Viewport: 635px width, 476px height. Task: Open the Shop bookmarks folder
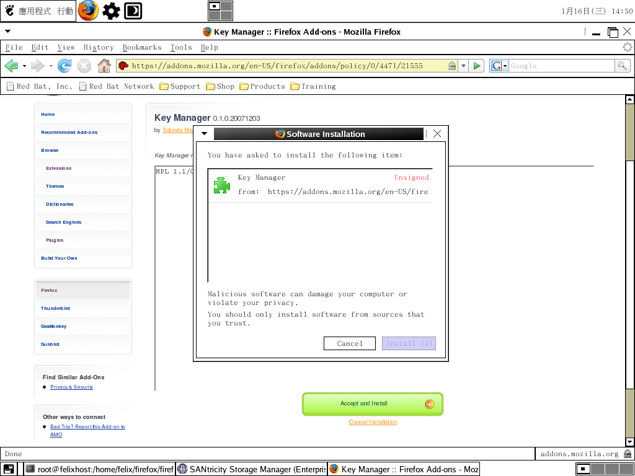(x=220, y=86)
